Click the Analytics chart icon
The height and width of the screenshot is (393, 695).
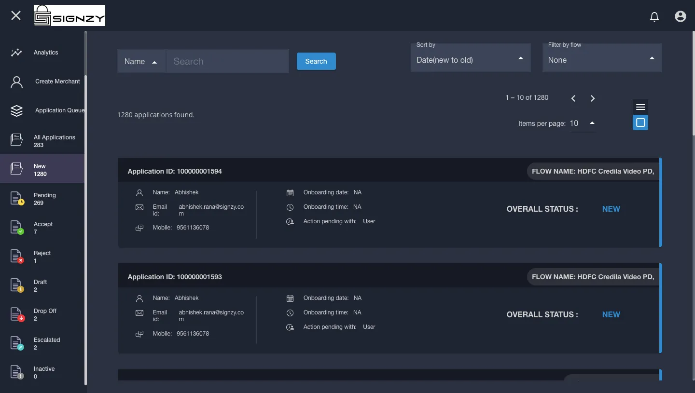16,53
